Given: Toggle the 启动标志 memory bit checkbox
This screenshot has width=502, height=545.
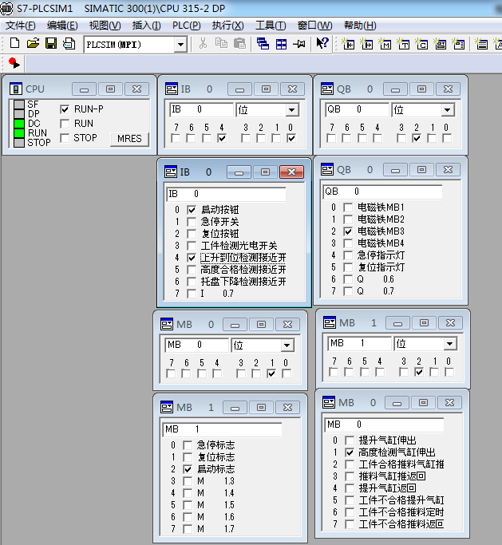Looking at the screenshot, I should (188, 469).
